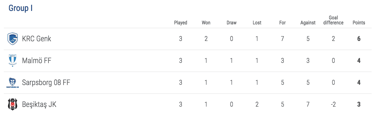Screen dimensions: 376x116
Task: Open the KRC Genk team link
Action: pyautogui.click(x=37, y=39)
